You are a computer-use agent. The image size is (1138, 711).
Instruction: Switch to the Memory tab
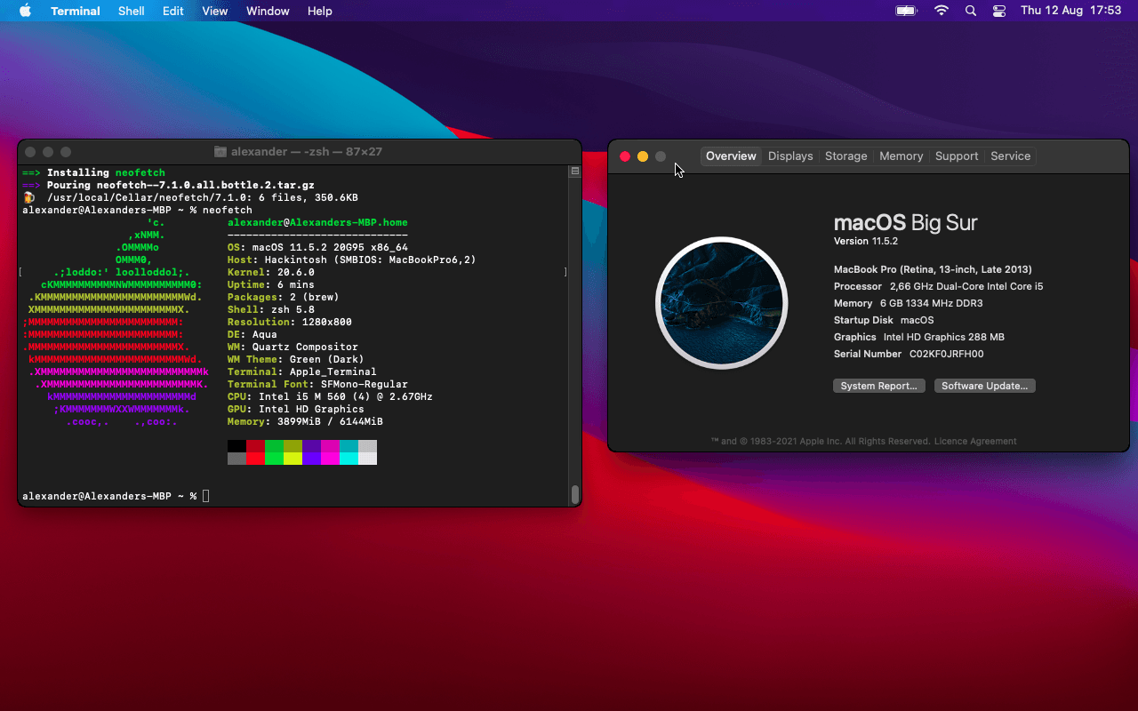902,156
